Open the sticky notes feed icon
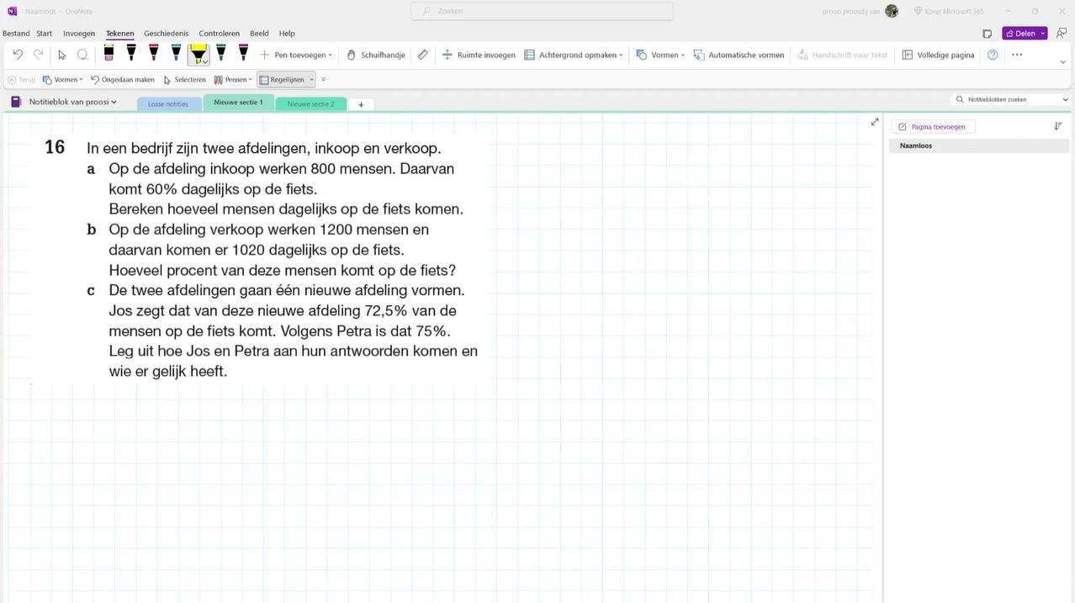This screenshot has width=1075, height=603. pos(988,34)
